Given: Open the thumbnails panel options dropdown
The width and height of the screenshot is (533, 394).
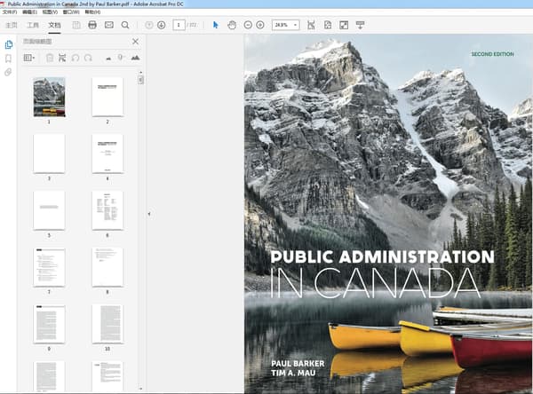Looking at the screenshot, I should [29, 58].
